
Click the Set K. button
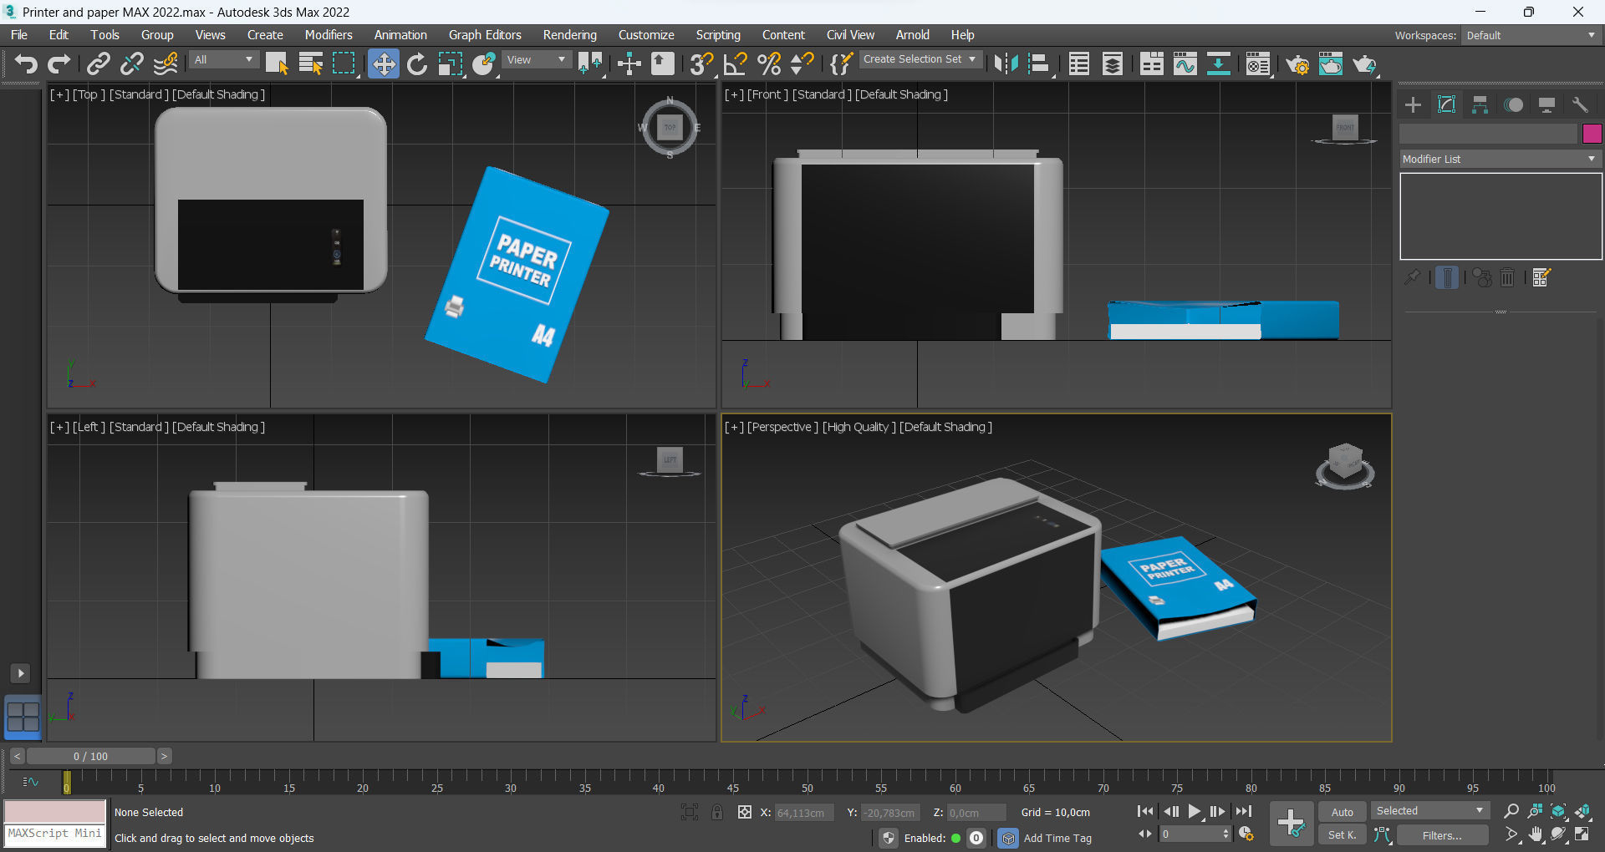coord(1343,835)
